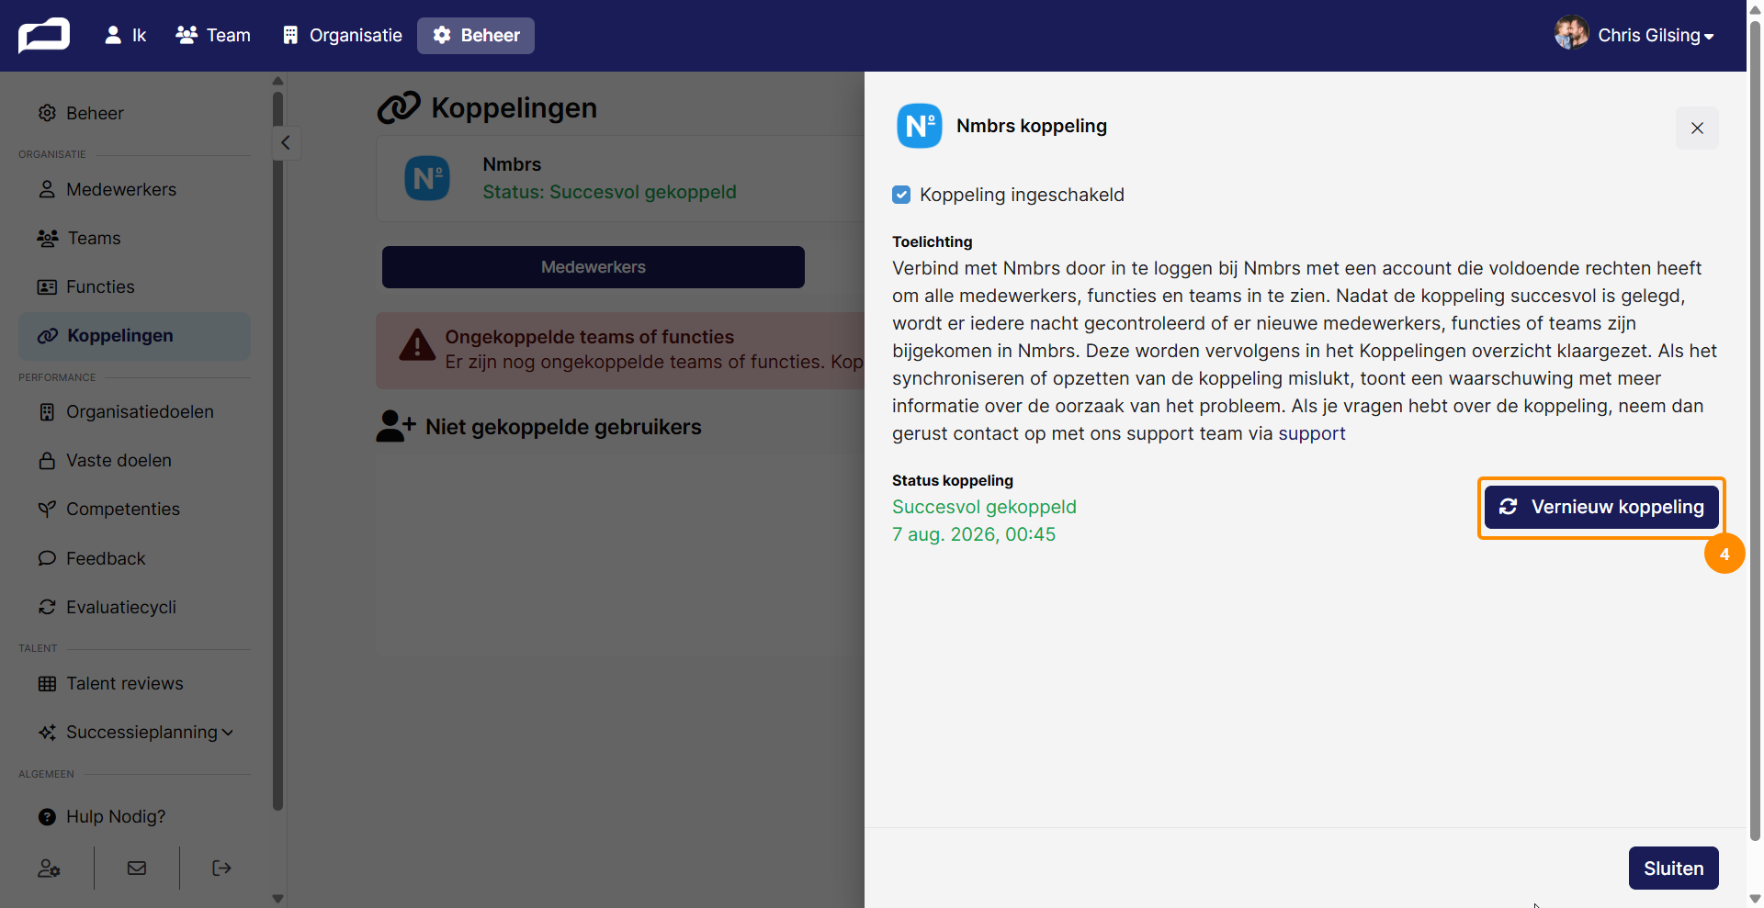Collapse the sidebar with the chevron button
1764x908 pixels.
tap(286, 142)
